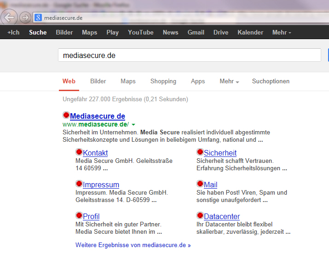Click text 'Sicherheit schafft Vertrauen.'

pyautogui.click(x=235, y=161)
